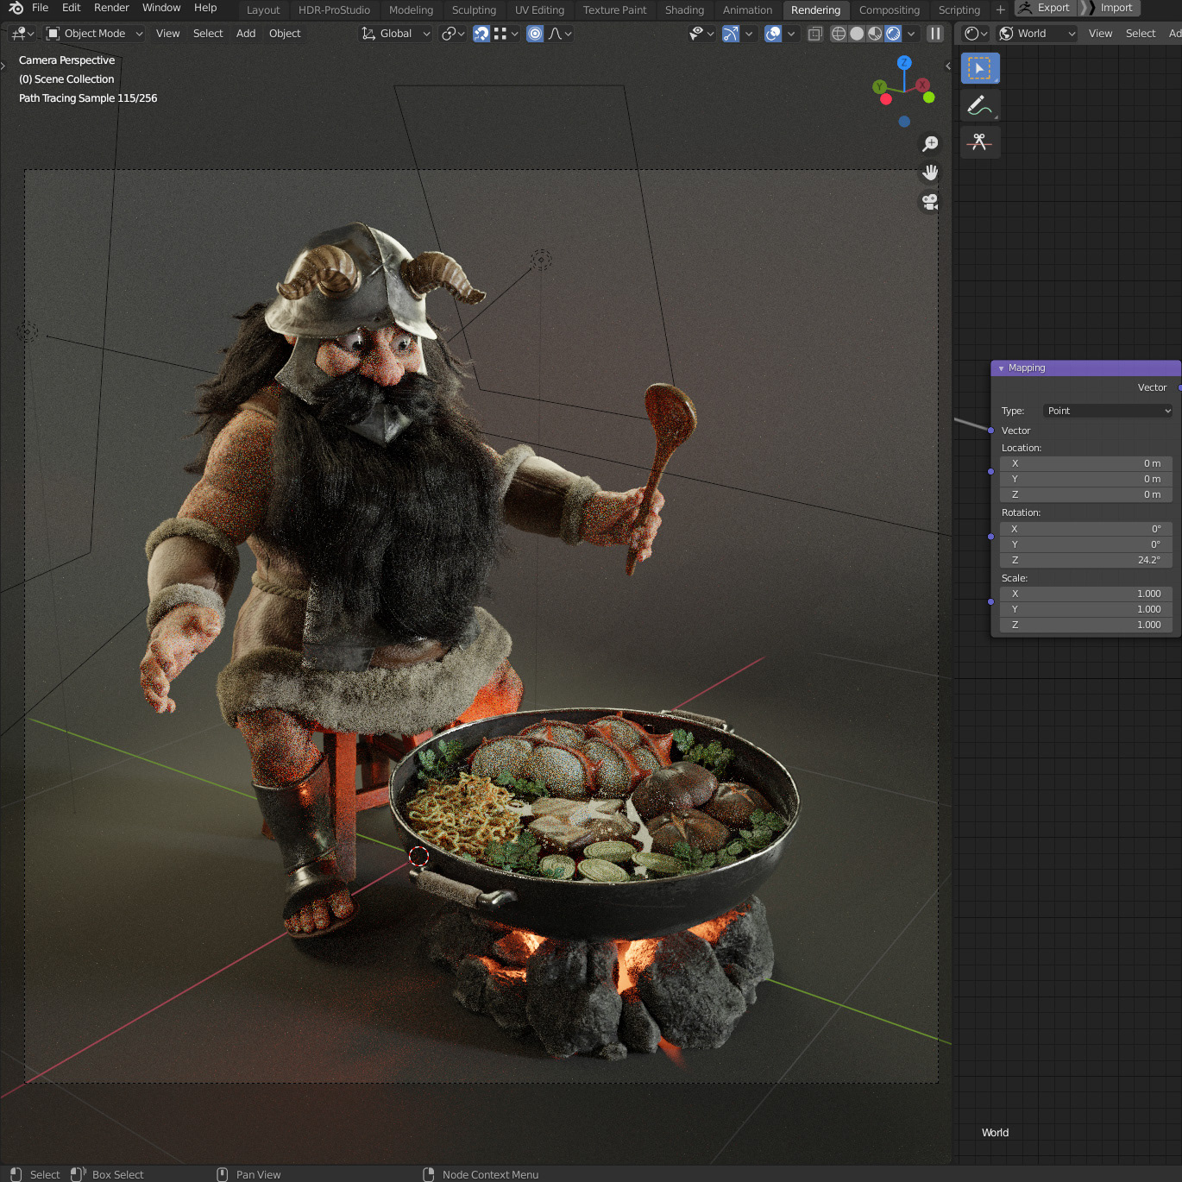This screenshot has height=1182, width=1182.
Task: Toggle X-Ray mode
Action: (814, 34)
